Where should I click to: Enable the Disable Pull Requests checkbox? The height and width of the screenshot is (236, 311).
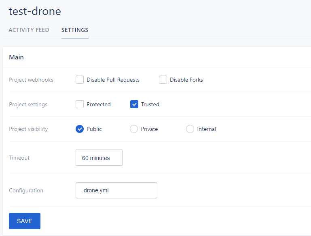80,80
